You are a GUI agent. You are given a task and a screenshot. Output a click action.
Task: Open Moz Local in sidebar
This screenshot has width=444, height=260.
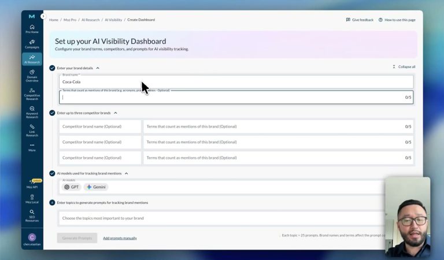(32, 199)
